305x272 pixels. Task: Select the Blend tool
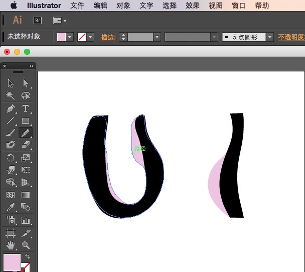(x=26, y=207)
